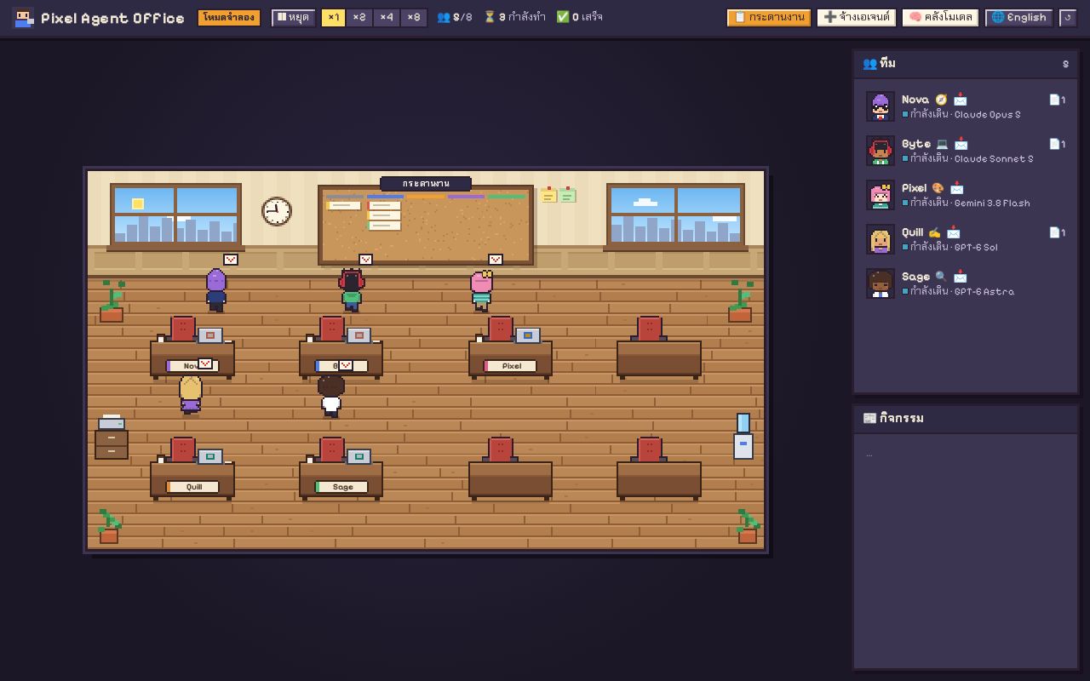Click Nova's mail icon in team panel
Viewport: 1090px width, 681px height.
[961, 100]
